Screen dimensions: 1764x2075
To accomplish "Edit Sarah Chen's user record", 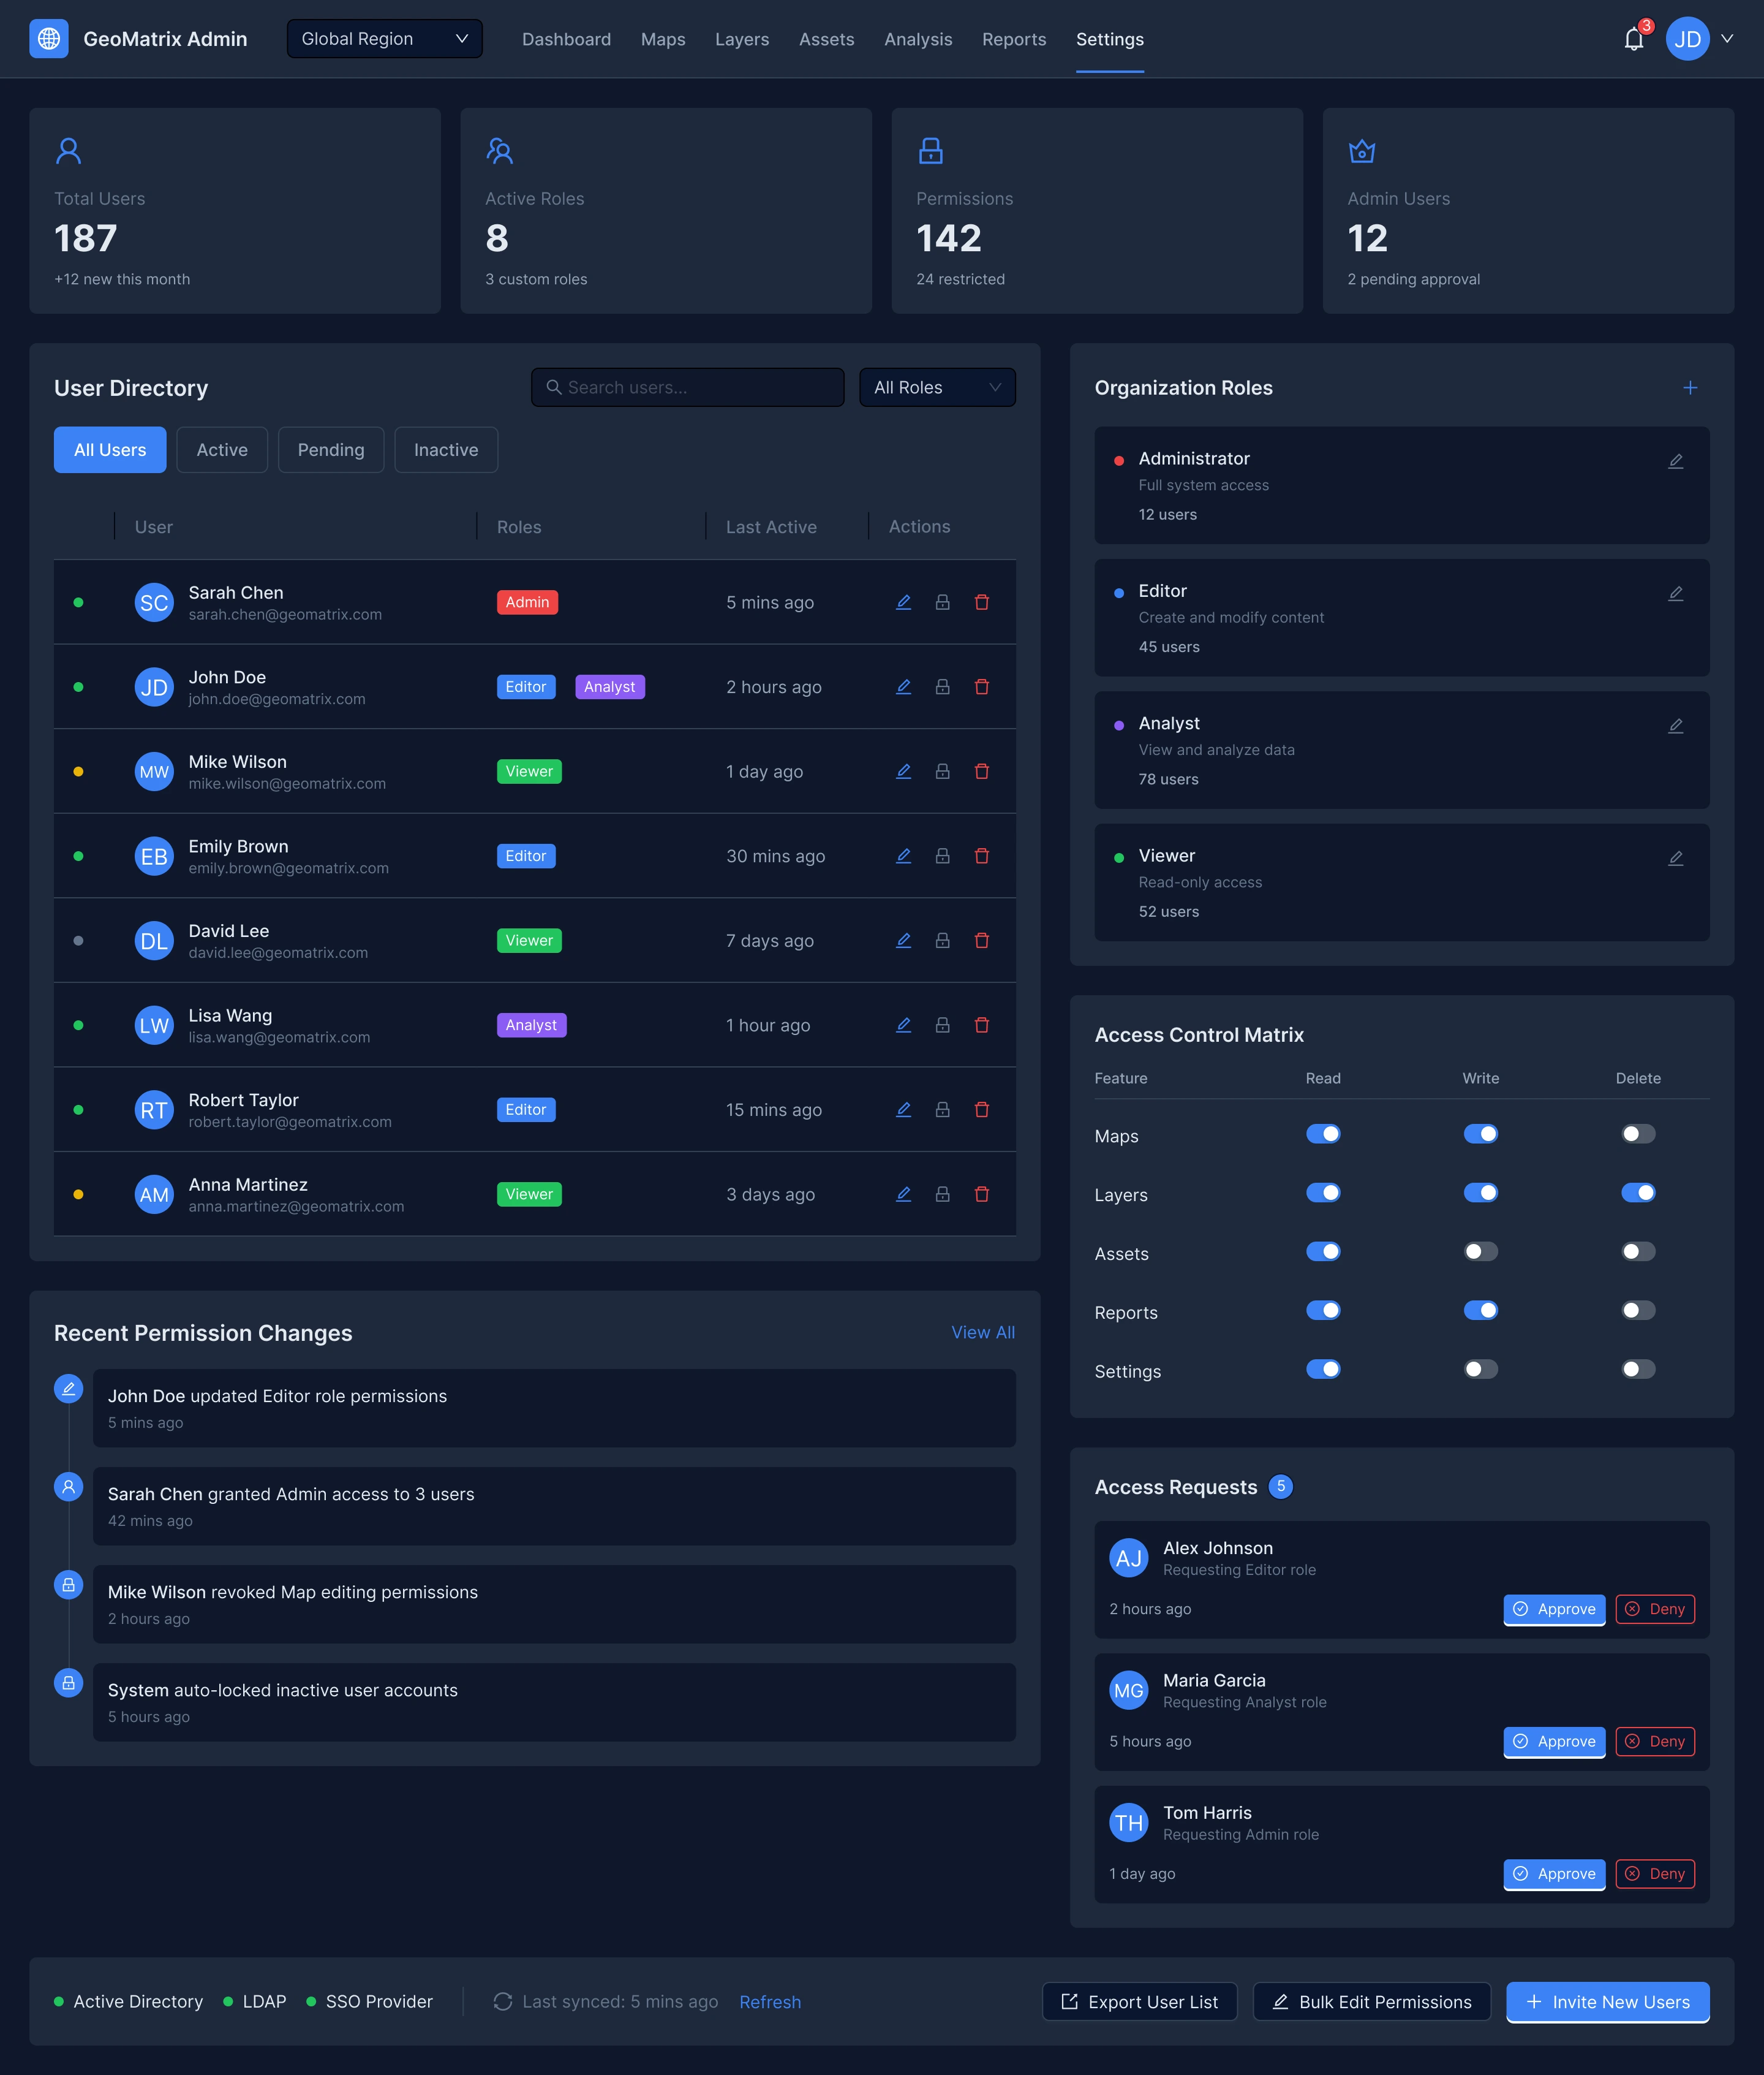I will pos(903,602).
